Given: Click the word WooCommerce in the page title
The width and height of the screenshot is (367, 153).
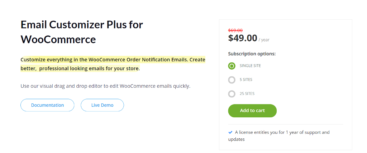Looking at the screenshot, I should pyautogui.click(x=58, y=39).
